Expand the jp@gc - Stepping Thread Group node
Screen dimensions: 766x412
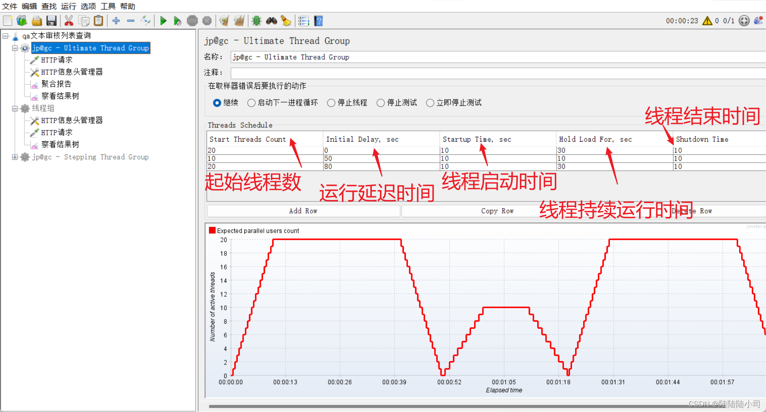(x=14, y=157)
